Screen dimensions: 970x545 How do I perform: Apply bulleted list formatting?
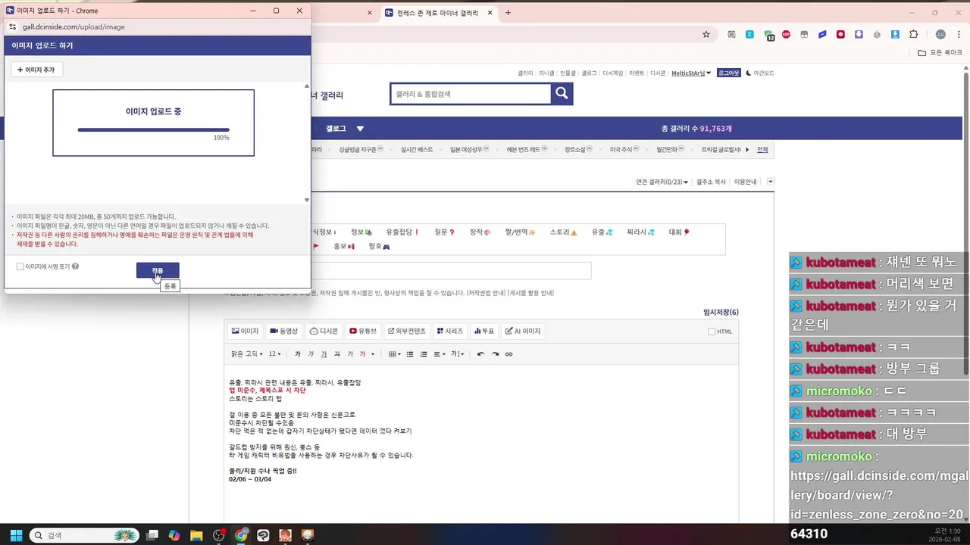click(410, 354)
